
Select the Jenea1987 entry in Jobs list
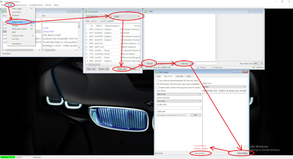49,31
